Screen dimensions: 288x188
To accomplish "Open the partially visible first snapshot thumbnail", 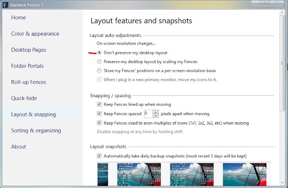I will pyautogui.click(x=103, y=175).
